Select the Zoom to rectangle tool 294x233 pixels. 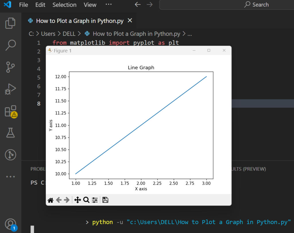(x=86, y=200)
